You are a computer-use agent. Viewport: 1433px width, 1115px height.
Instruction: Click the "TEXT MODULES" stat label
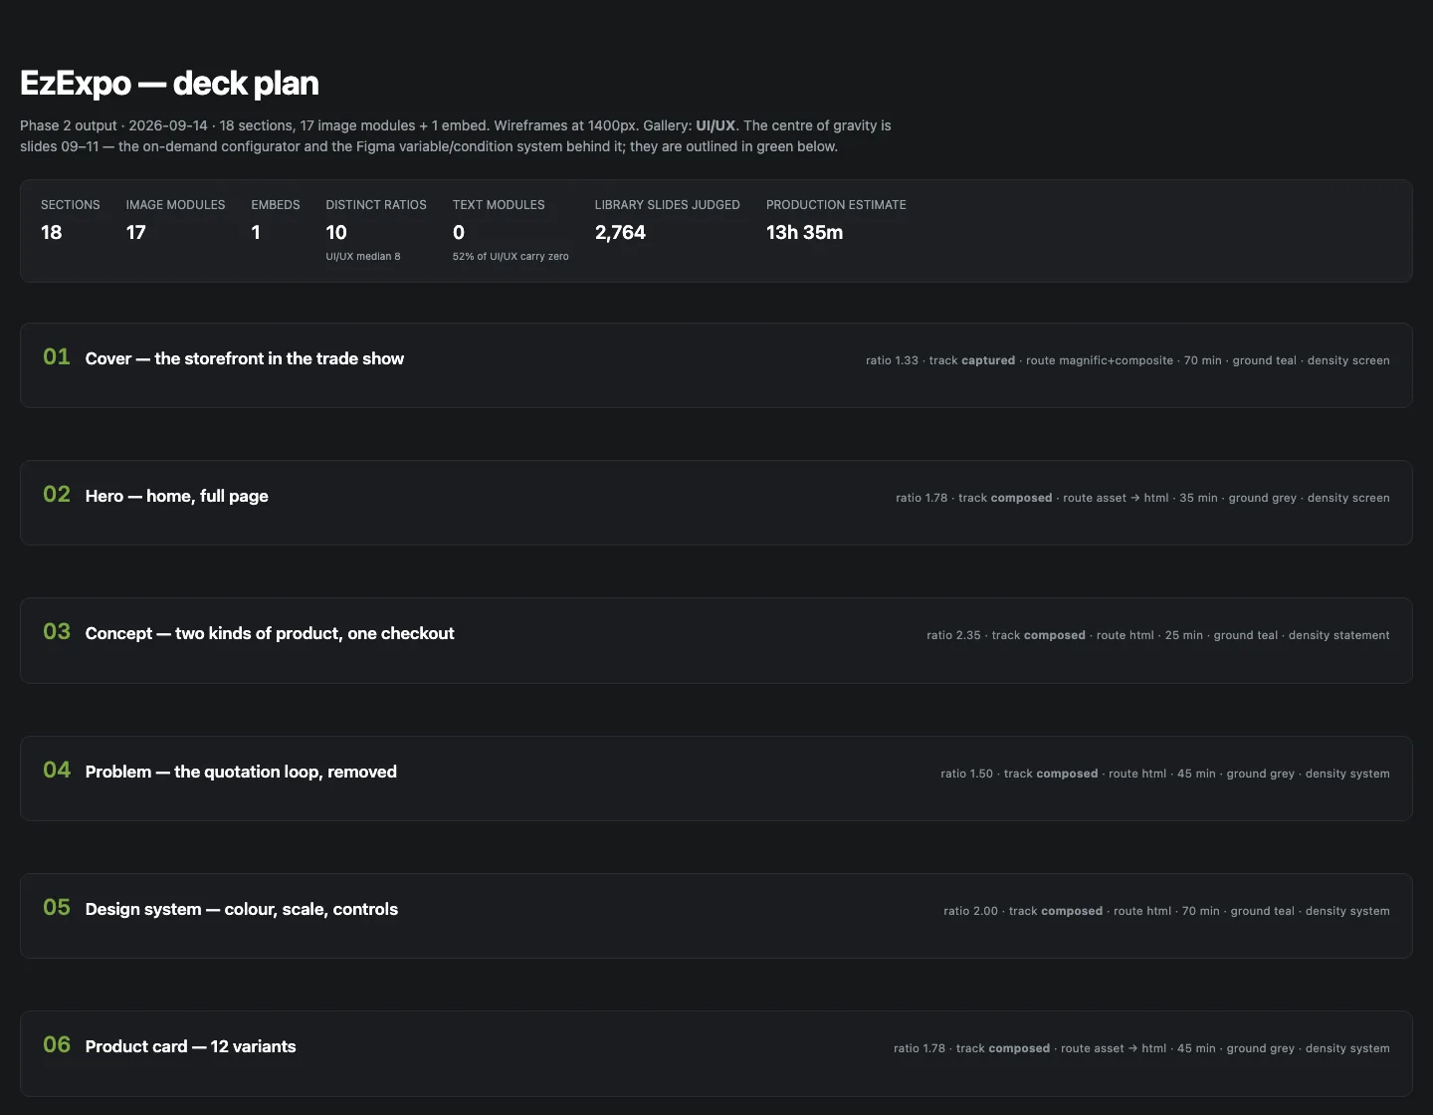[x=499, y=205]
